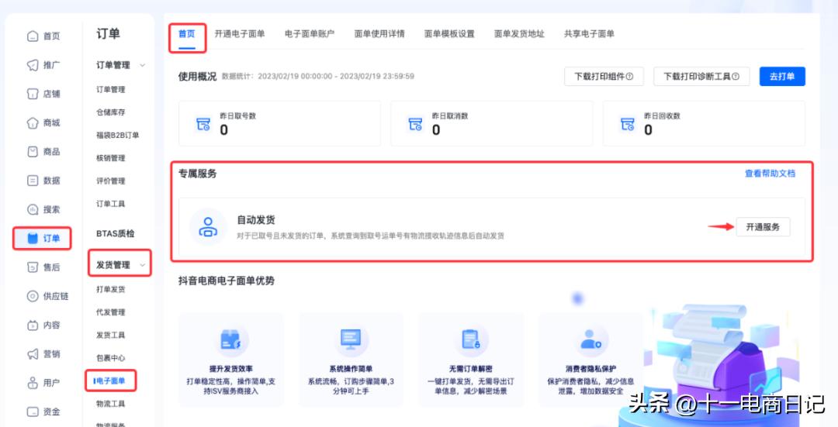Click the 下载打印诊断工具 button
Image resolution: width=838 pixels, height=427 pixels.
(701, 76)
